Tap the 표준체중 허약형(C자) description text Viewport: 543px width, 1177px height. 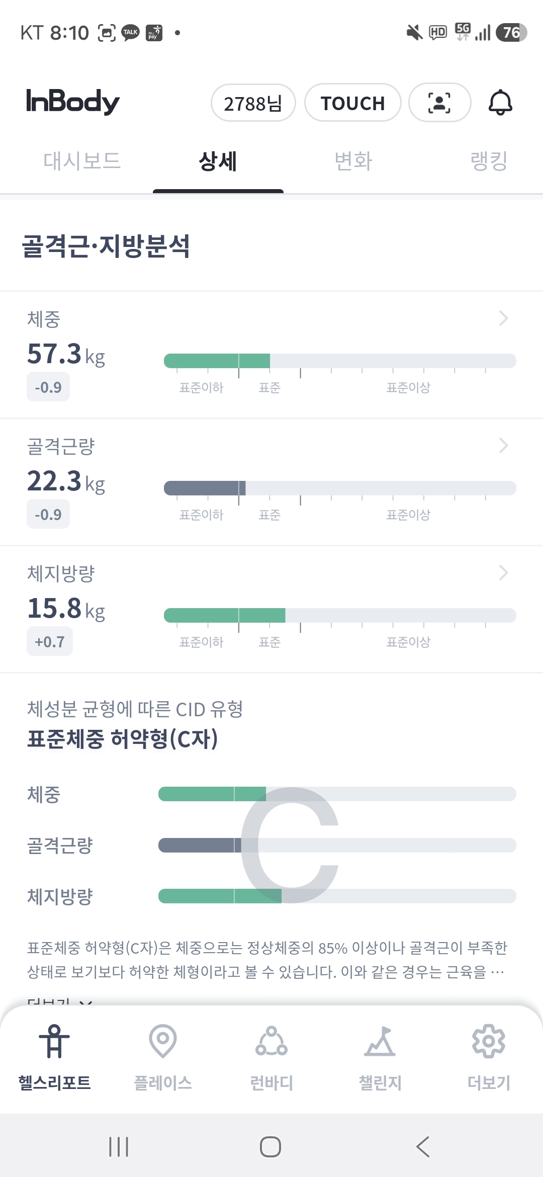267,960
